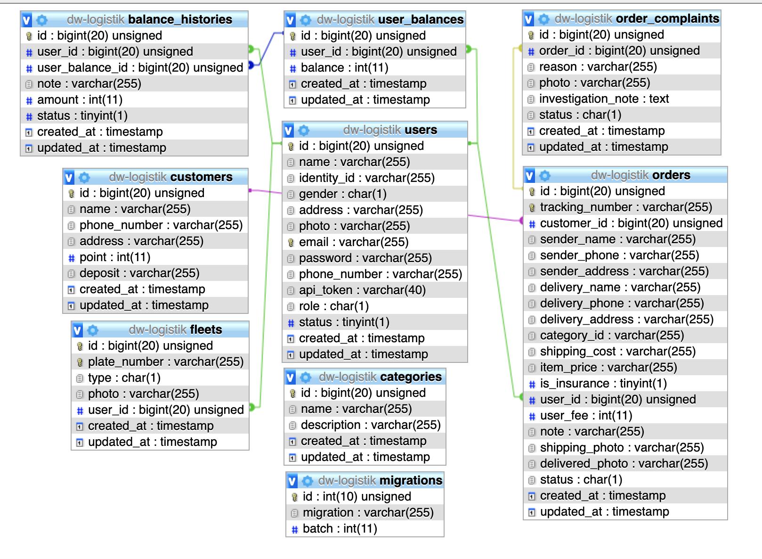This screenshot has width=762, height=559.
Task: Collapse the orders table with V toggle
Action: click(x=530, y=175)
